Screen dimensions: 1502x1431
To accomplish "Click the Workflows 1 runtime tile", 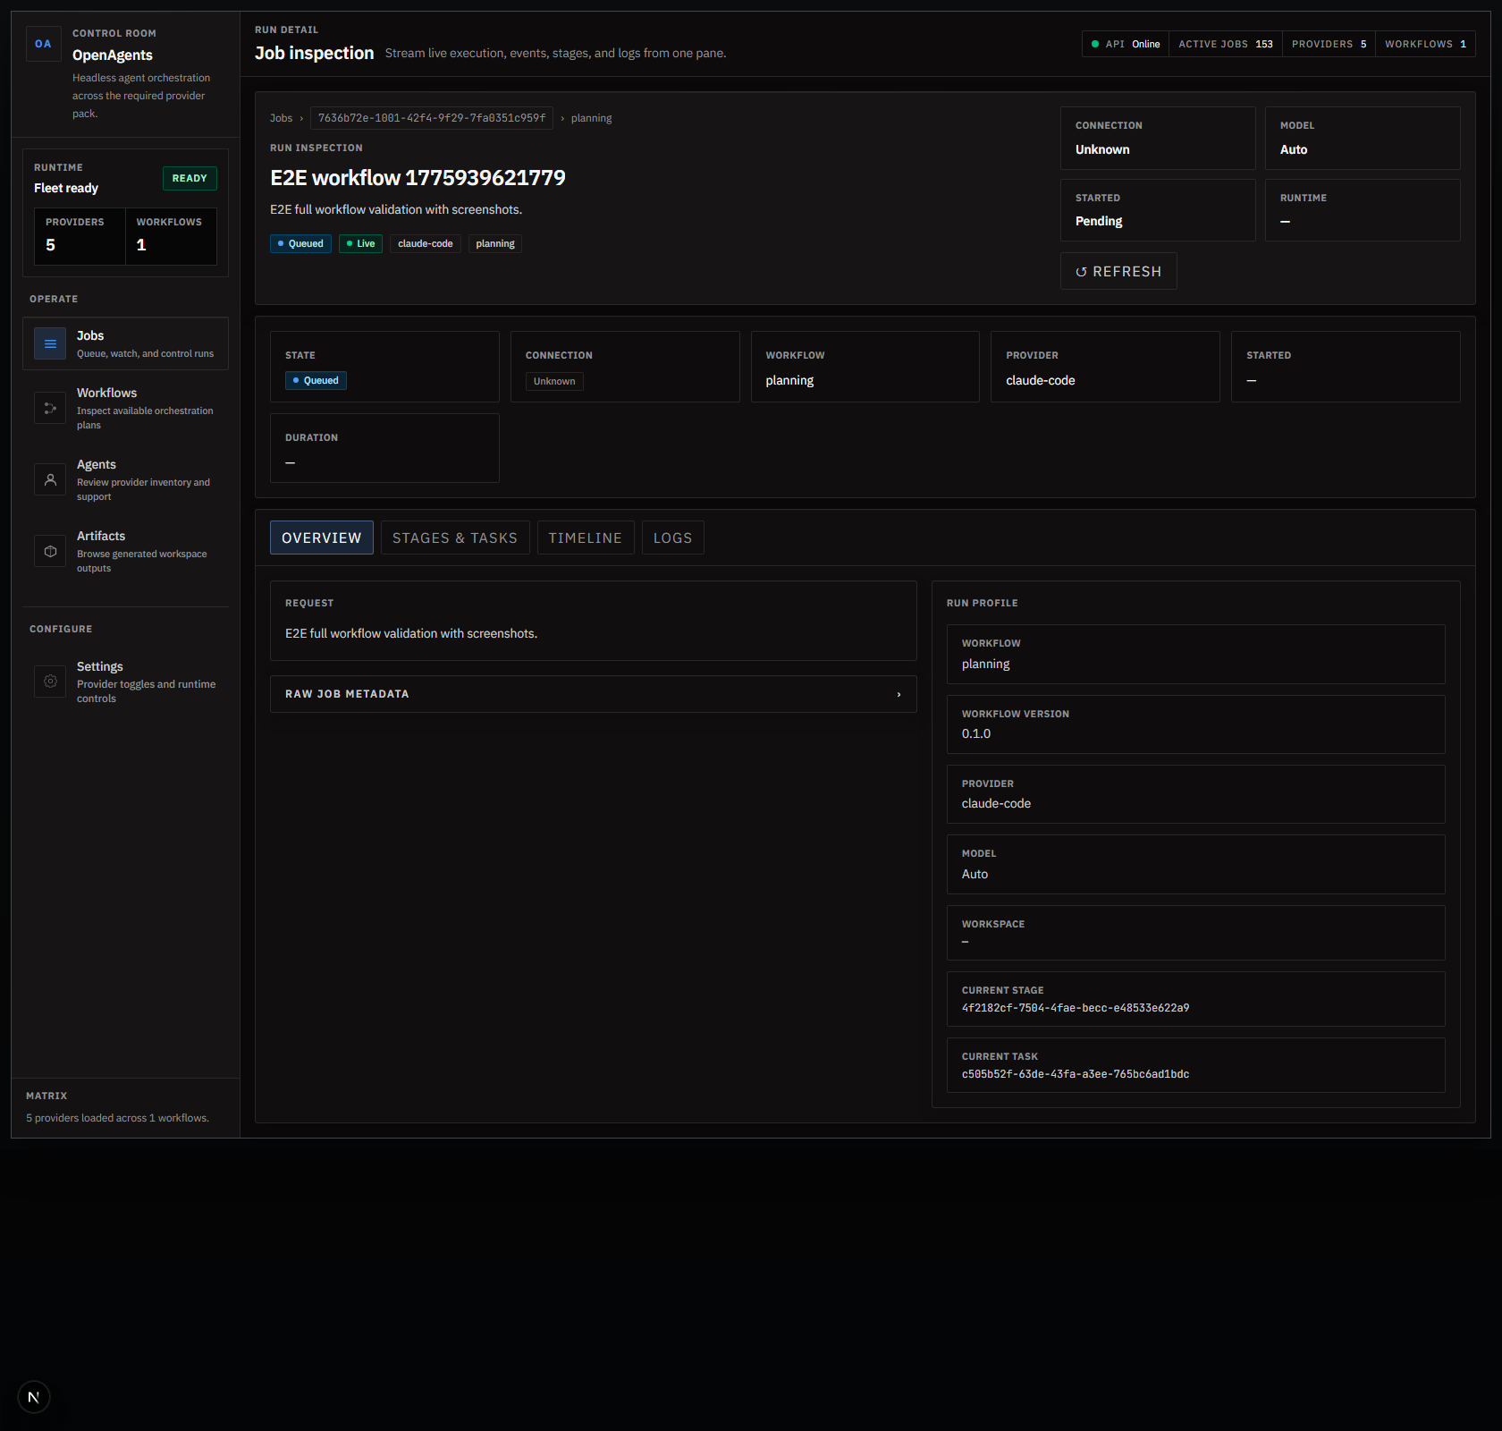I will click(171, 236).
